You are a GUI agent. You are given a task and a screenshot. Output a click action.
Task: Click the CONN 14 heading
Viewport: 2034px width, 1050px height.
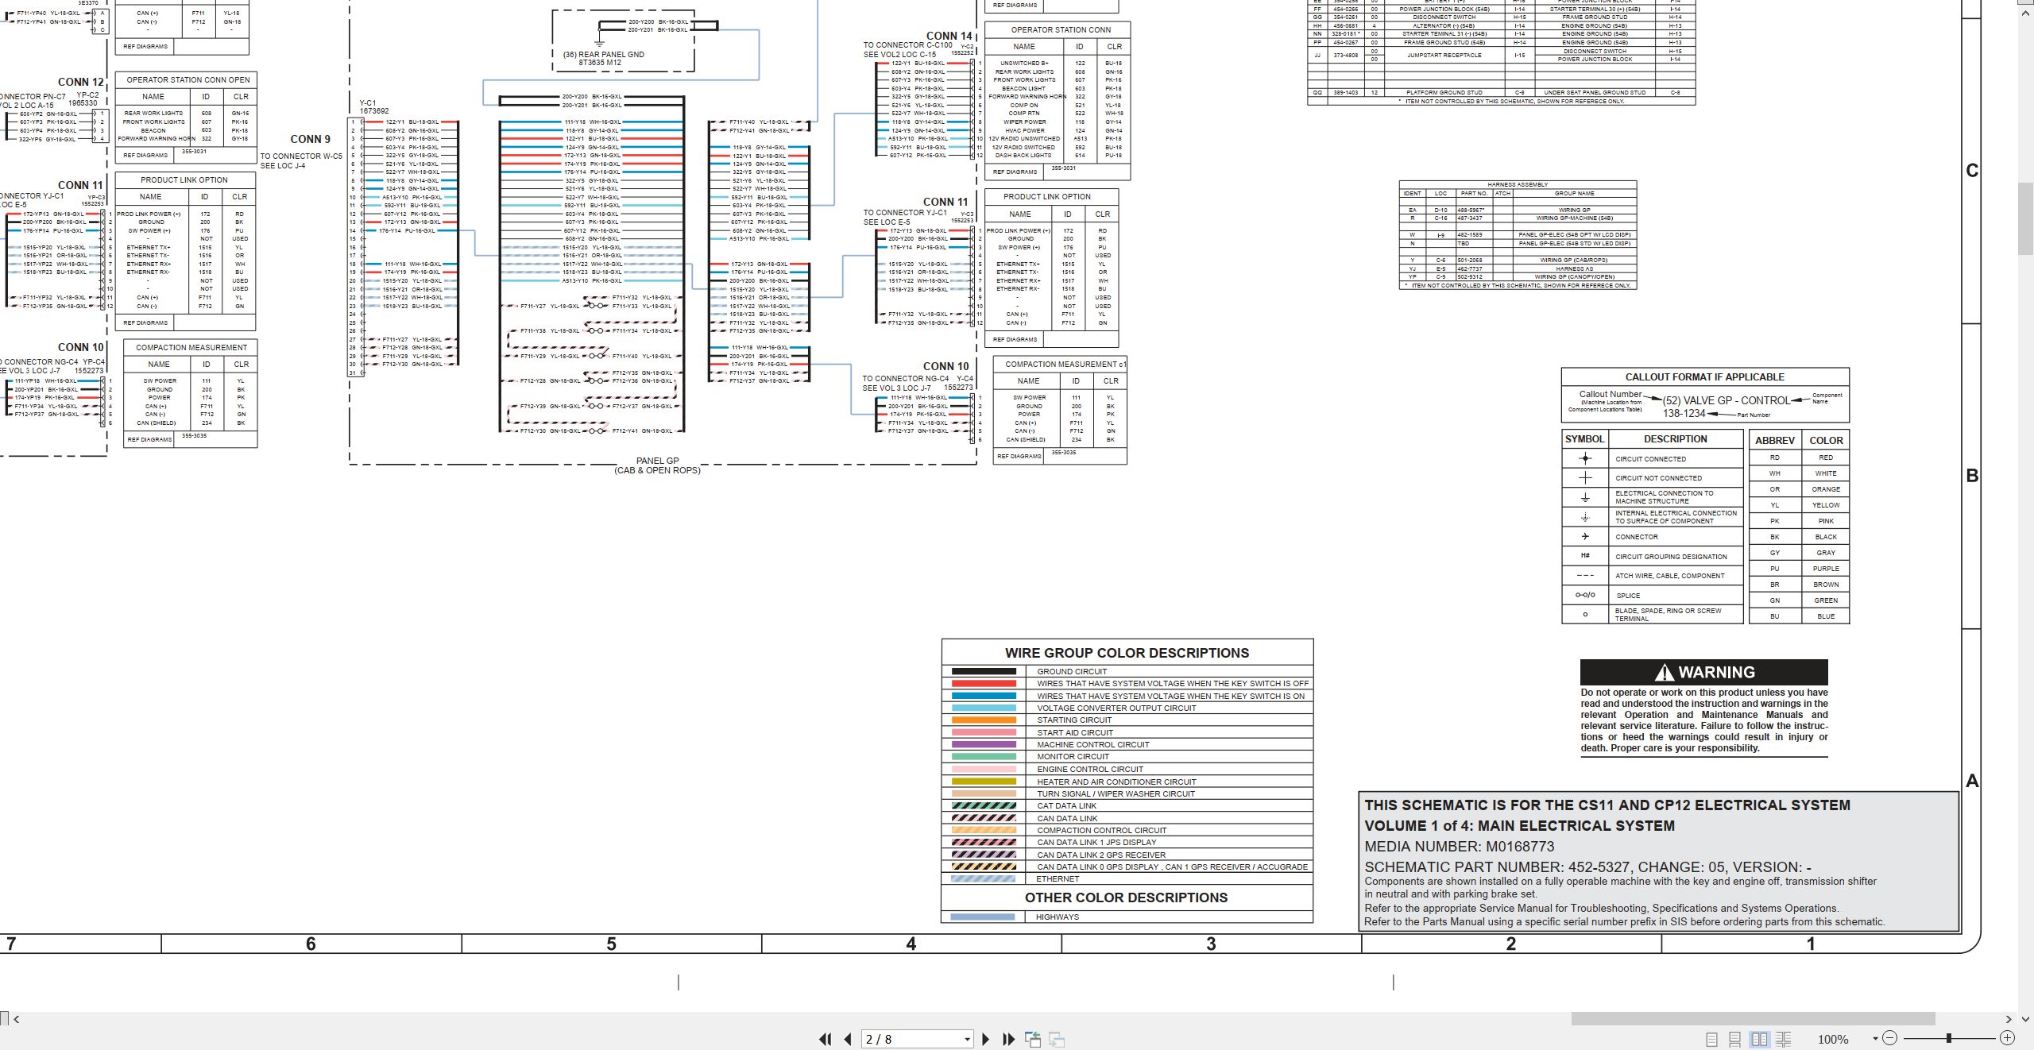click(x=949, y=36)
